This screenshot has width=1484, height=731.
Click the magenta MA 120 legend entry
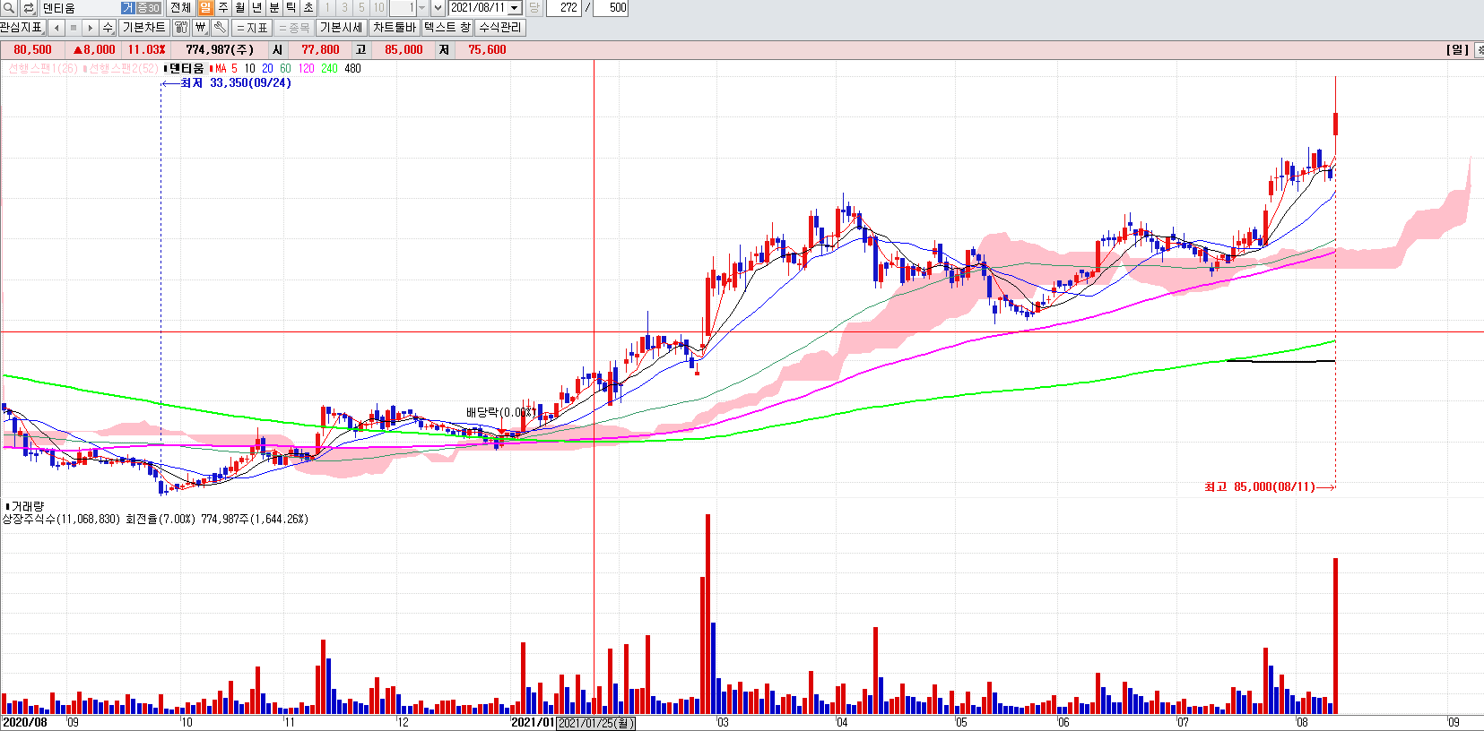306,69
